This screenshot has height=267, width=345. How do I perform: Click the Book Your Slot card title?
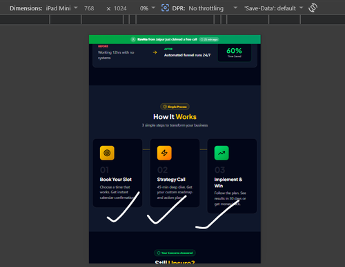[x=116, y=180]
